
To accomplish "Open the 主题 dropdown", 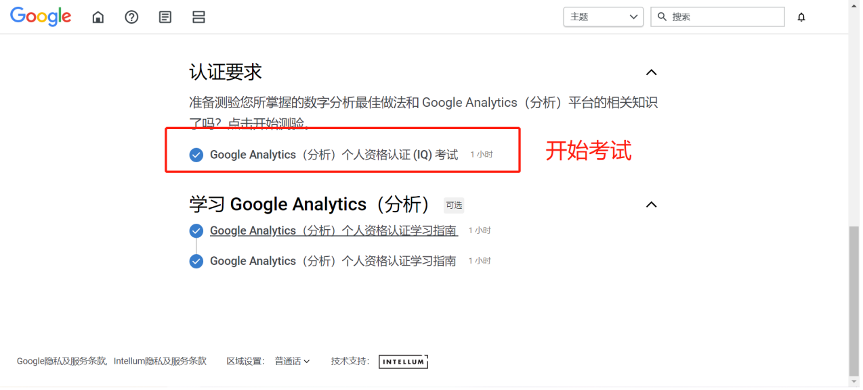I will (x=604, y=17).
